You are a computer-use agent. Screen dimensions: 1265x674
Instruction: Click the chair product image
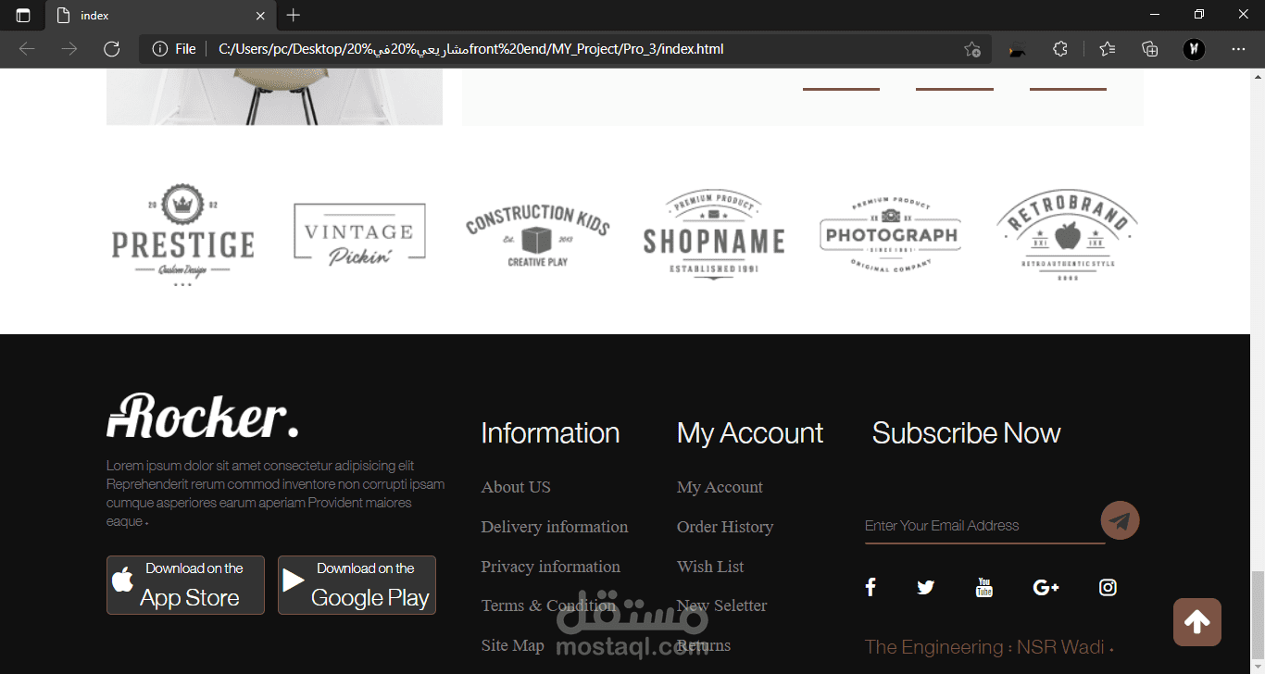(274, 96)
